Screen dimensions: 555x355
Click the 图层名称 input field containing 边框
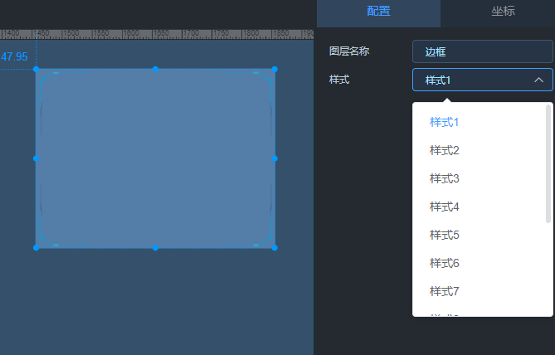(x=482, y=51)
